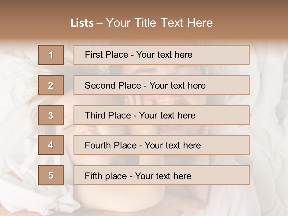288x216 pixels.
Task: Click 'here' at end of Second Place line
Action: point(196,85)
